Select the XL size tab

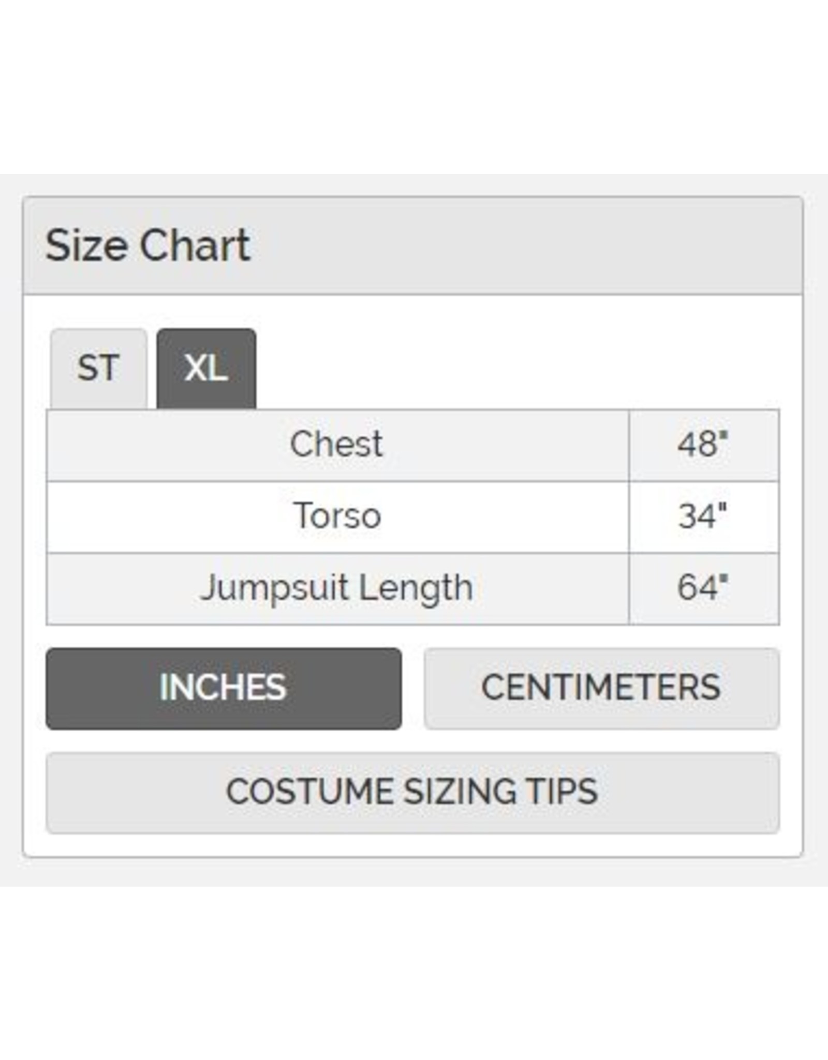pyautogui.click(x=206, y=369)
